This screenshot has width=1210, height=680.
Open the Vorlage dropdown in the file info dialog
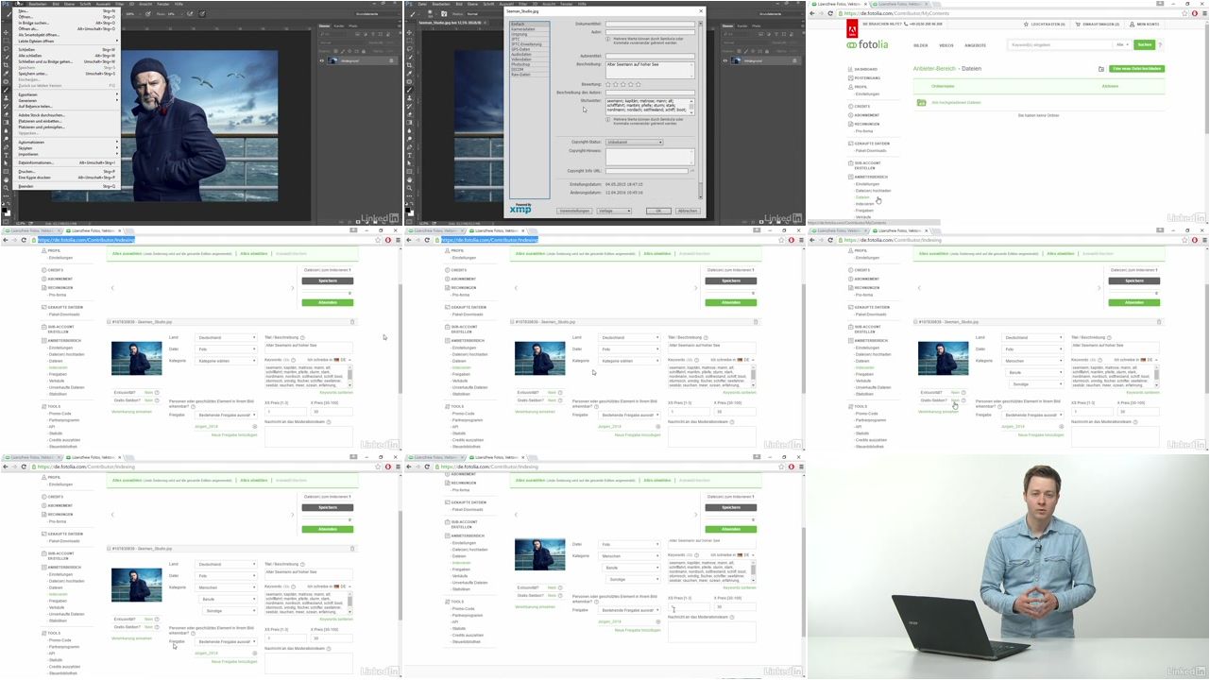click(614, 211)
